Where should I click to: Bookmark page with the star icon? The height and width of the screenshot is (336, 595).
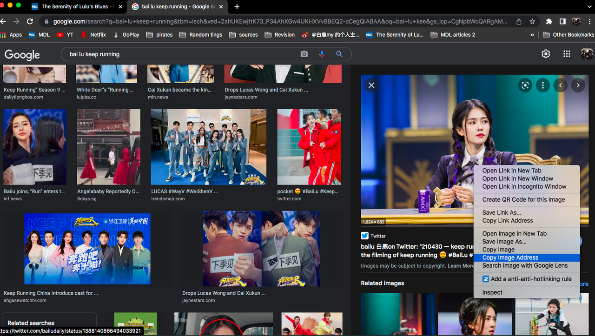tap(532, 21)
